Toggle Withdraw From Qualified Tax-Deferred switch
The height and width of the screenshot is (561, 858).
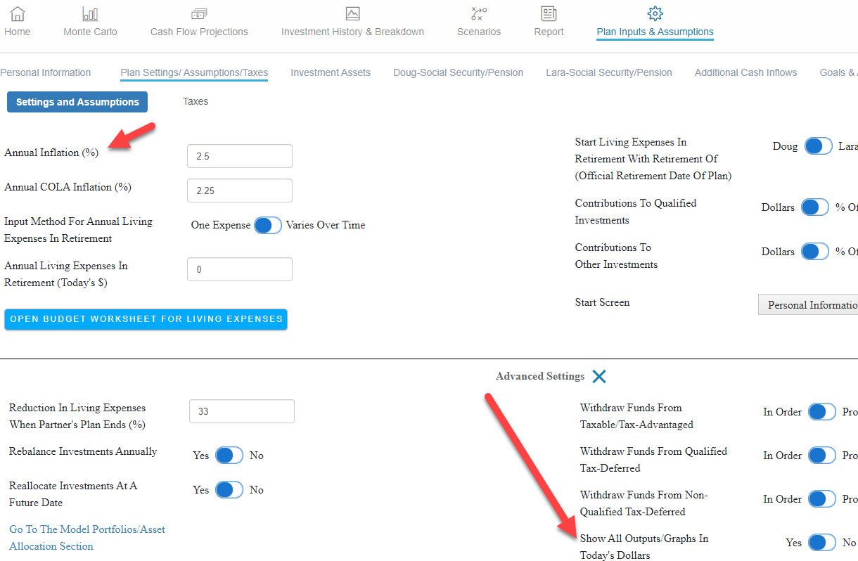click(x=822, y=456)
